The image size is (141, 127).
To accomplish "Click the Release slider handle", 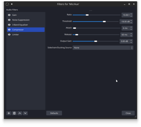I will 77,35.
